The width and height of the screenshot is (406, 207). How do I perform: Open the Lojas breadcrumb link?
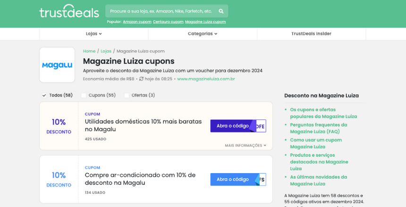click(106, 51)
